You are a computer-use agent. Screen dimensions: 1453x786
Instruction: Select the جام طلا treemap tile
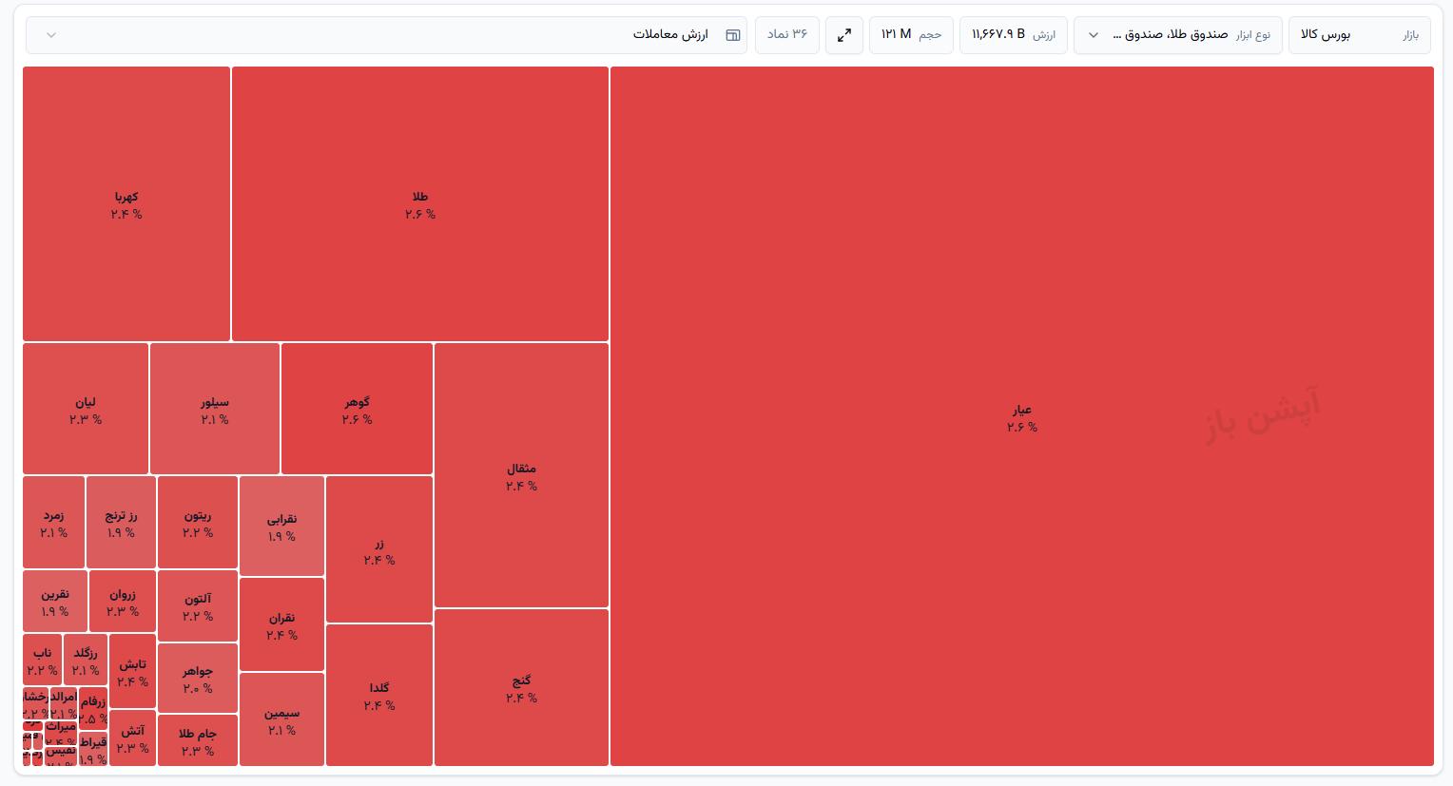198,740
